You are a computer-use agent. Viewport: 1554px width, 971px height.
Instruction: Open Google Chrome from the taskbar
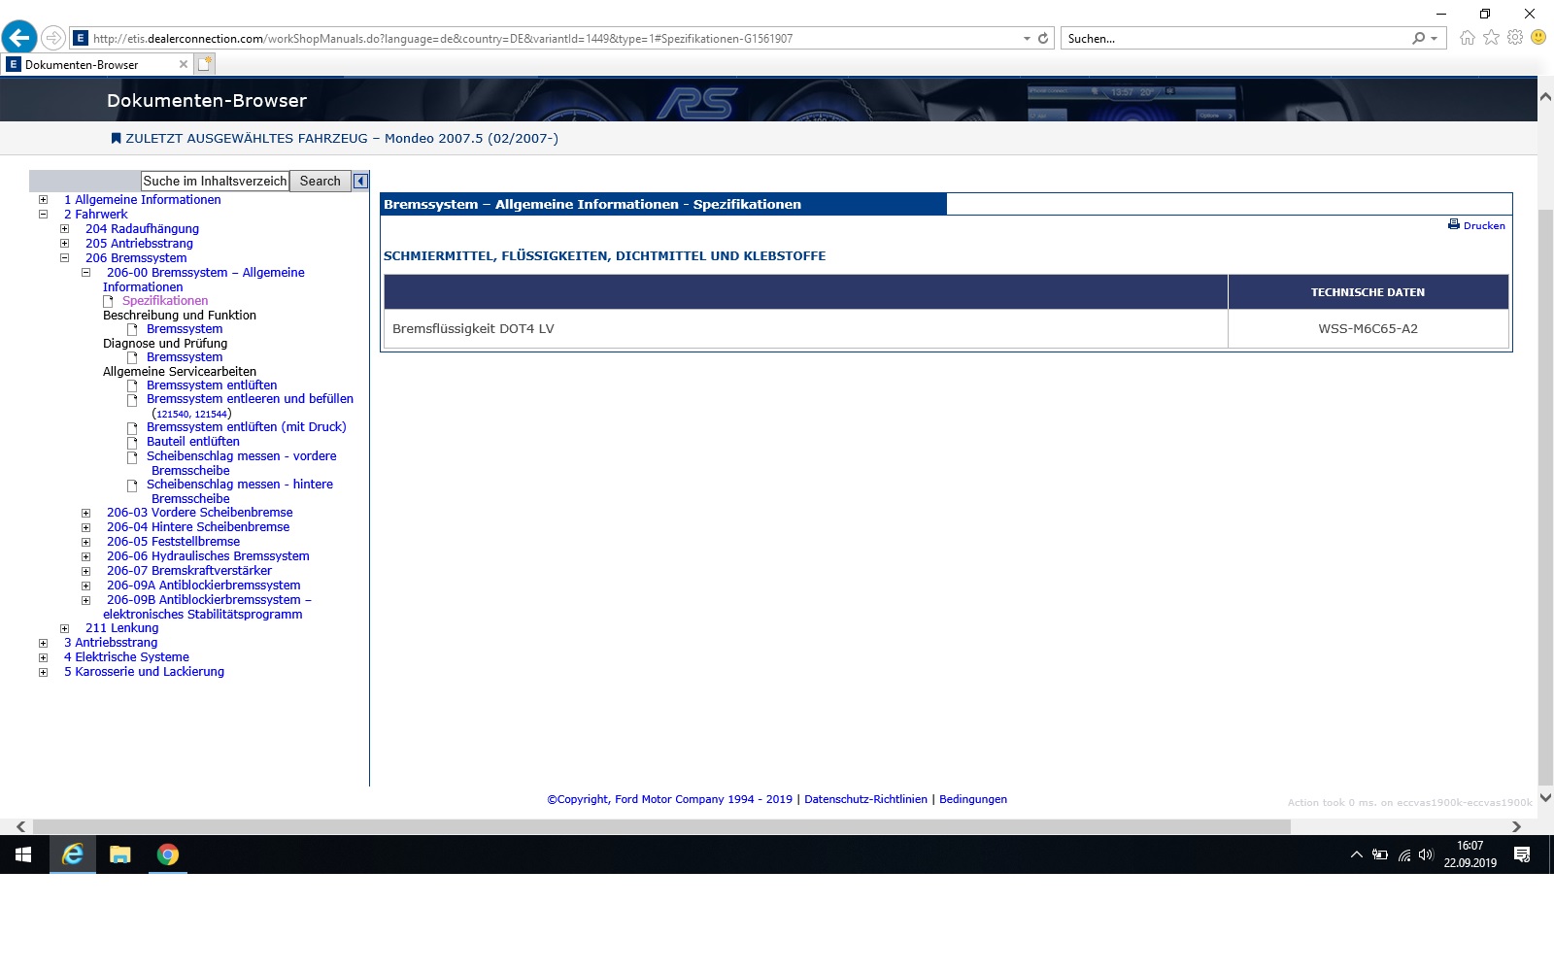(x=168, y=854)
